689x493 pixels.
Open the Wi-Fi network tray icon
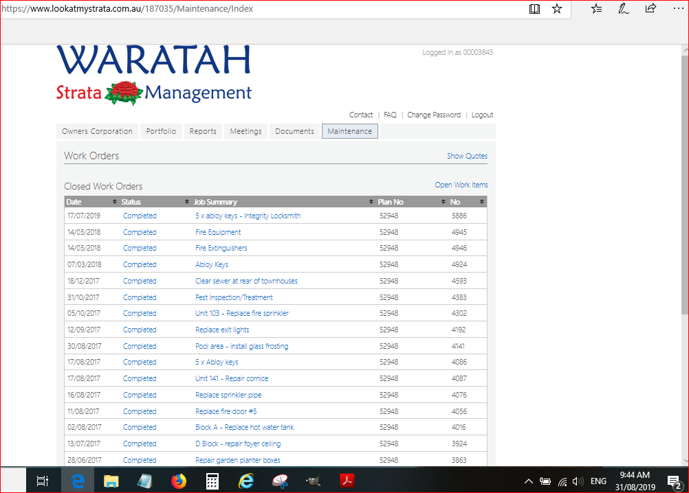(x=562, y=481)
